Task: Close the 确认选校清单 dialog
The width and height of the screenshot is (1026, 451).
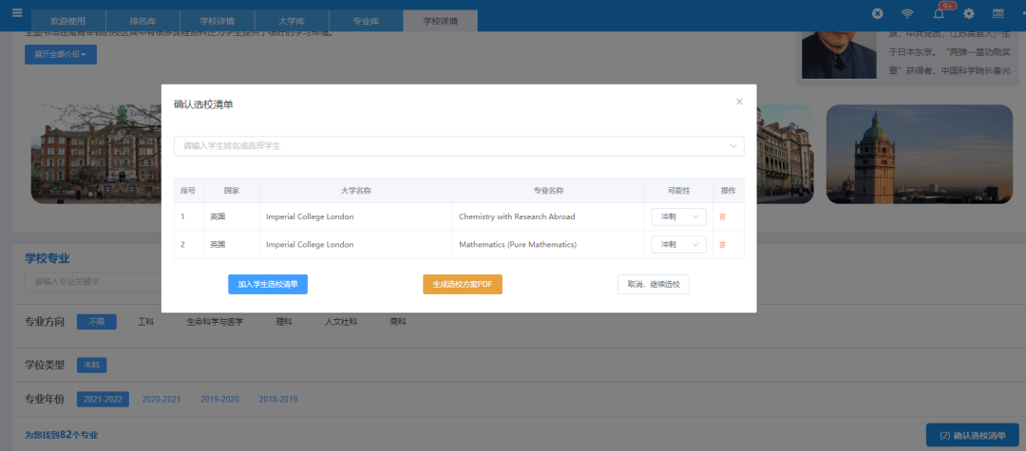Action: point(739,102)
